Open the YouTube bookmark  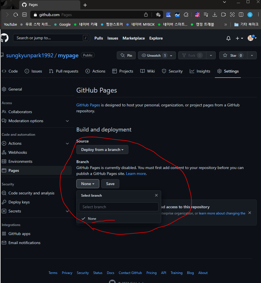10,24
